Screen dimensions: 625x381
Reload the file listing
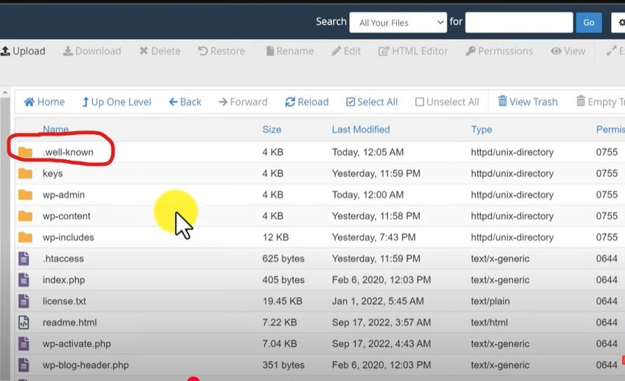[x=307, y=102]
